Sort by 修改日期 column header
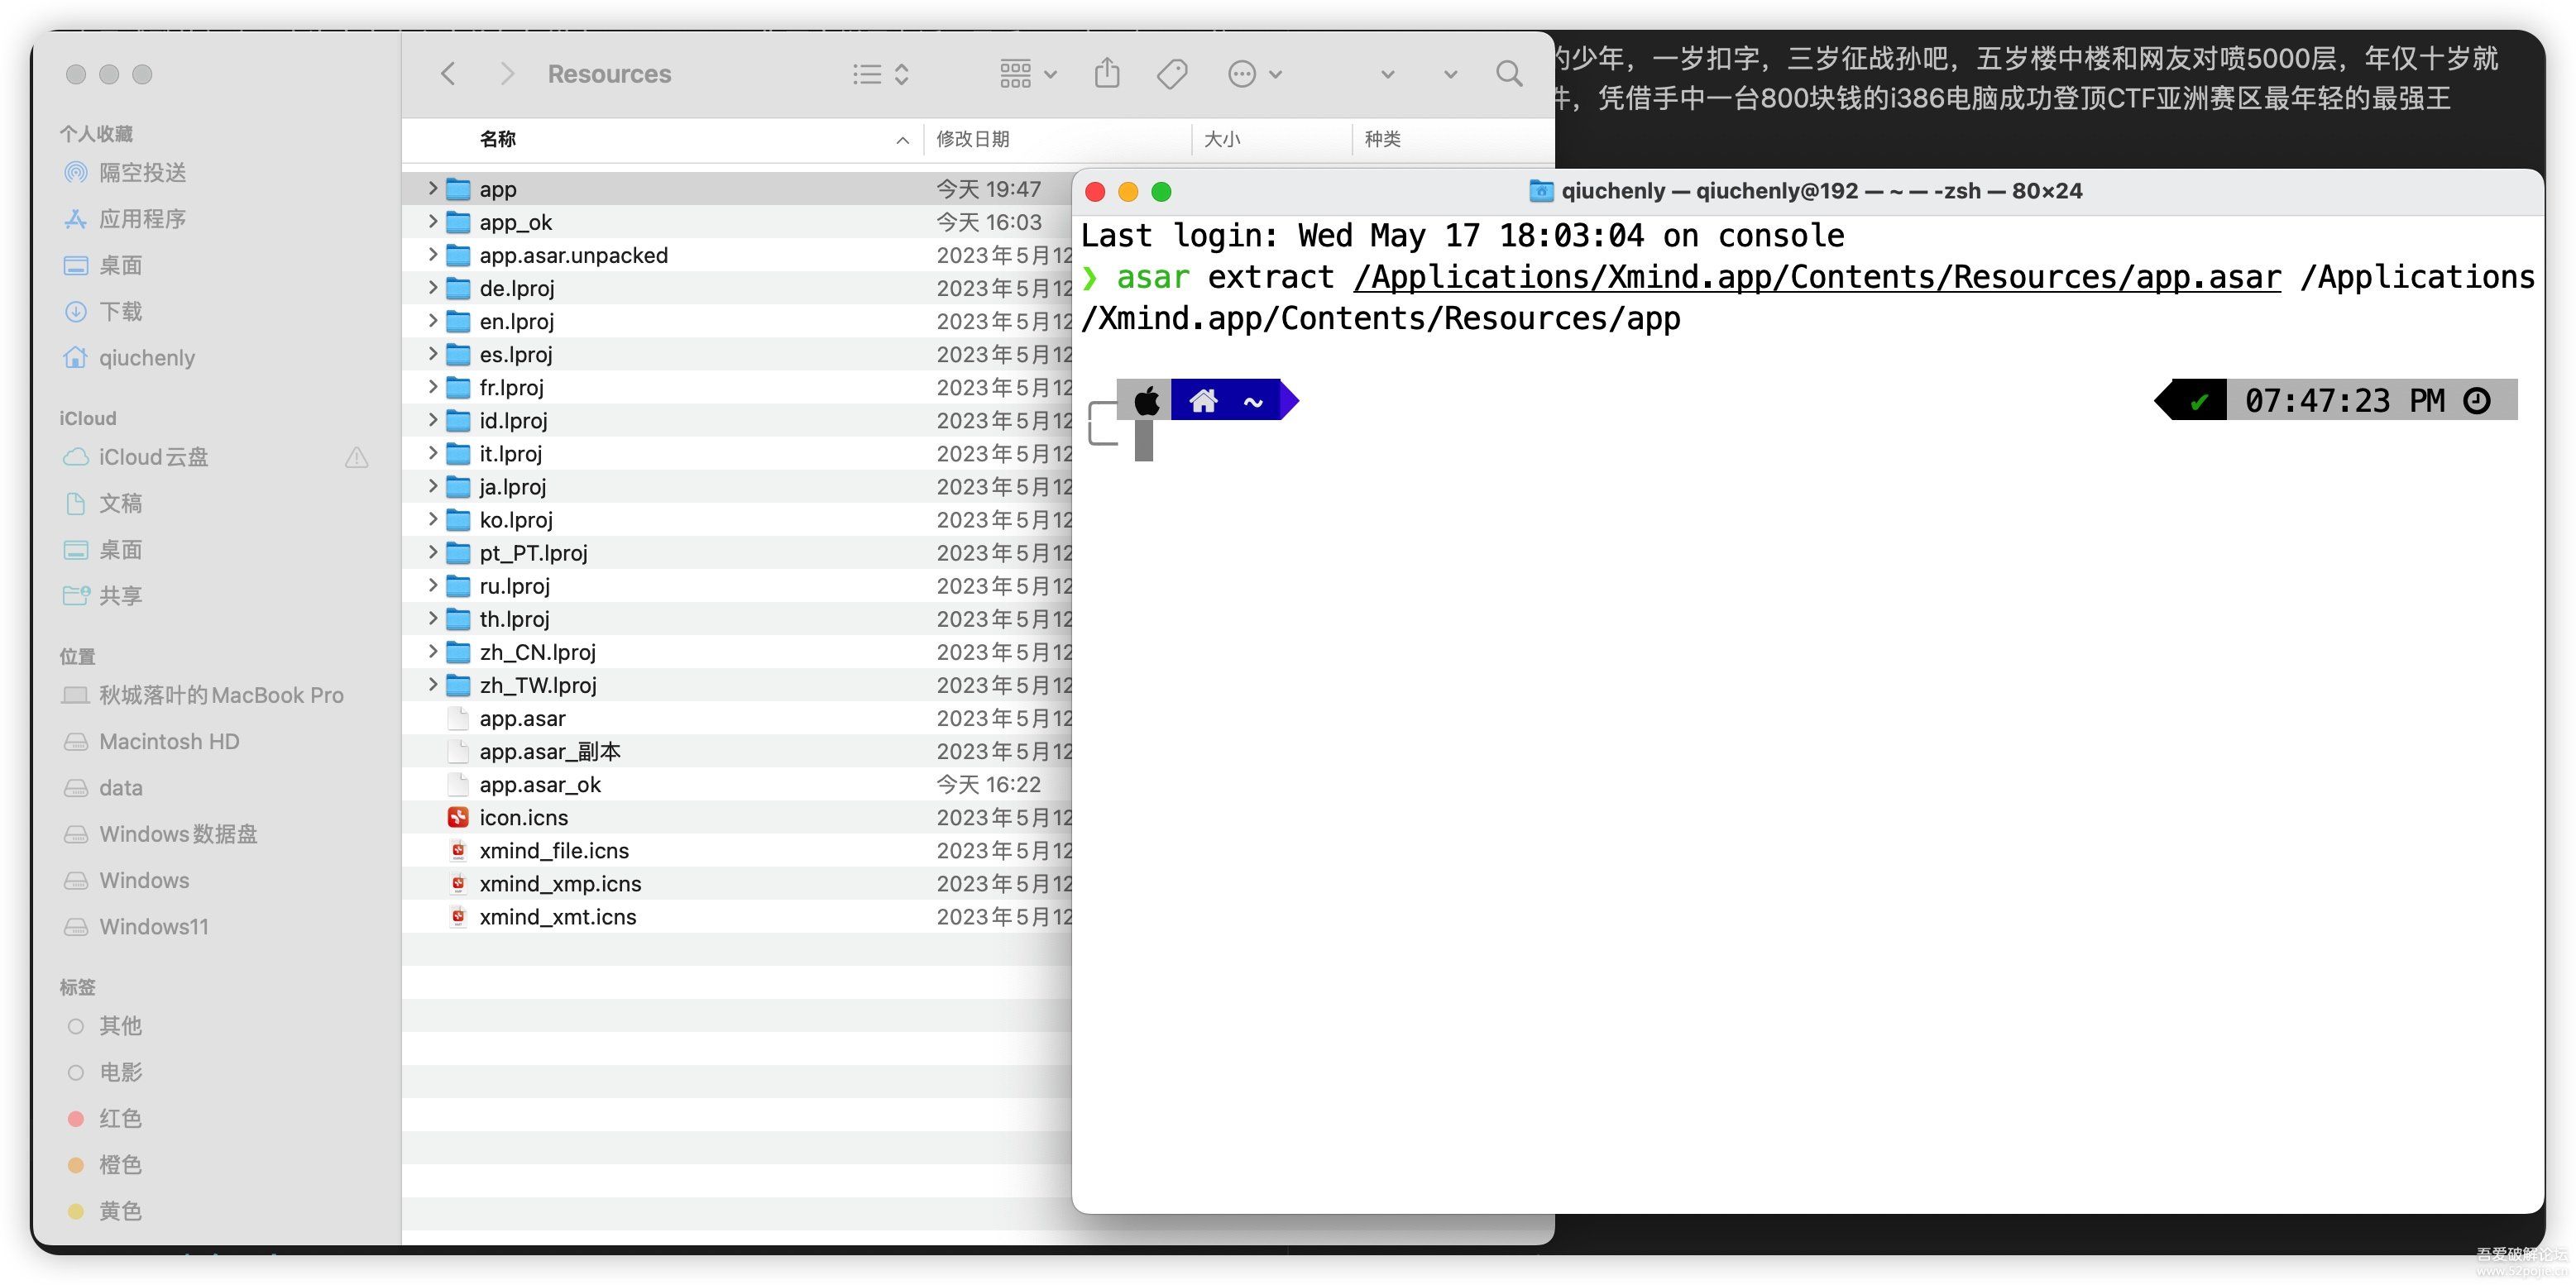The width and height of the screenshot is (2576, 1285). 973,139
